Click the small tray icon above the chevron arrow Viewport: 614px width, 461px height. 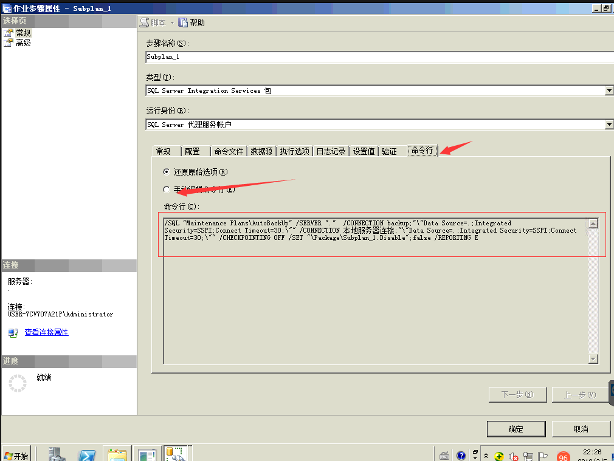coord(475,452)
